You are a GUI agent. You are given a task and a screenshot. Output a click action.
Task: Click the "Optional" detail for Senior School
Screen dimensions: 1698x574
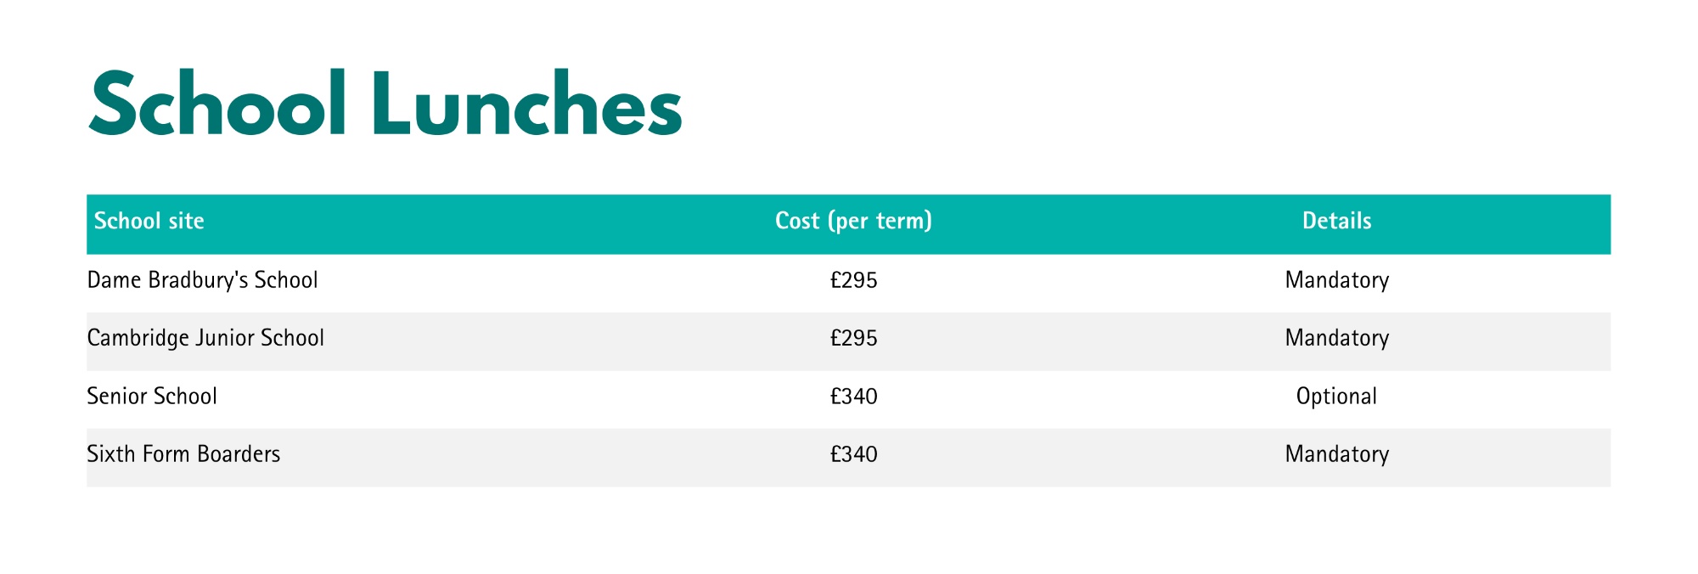[1336, 397]
